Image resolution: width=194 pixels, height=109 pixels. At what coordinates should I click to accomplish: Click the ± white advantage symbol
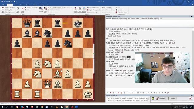(143, 93)
